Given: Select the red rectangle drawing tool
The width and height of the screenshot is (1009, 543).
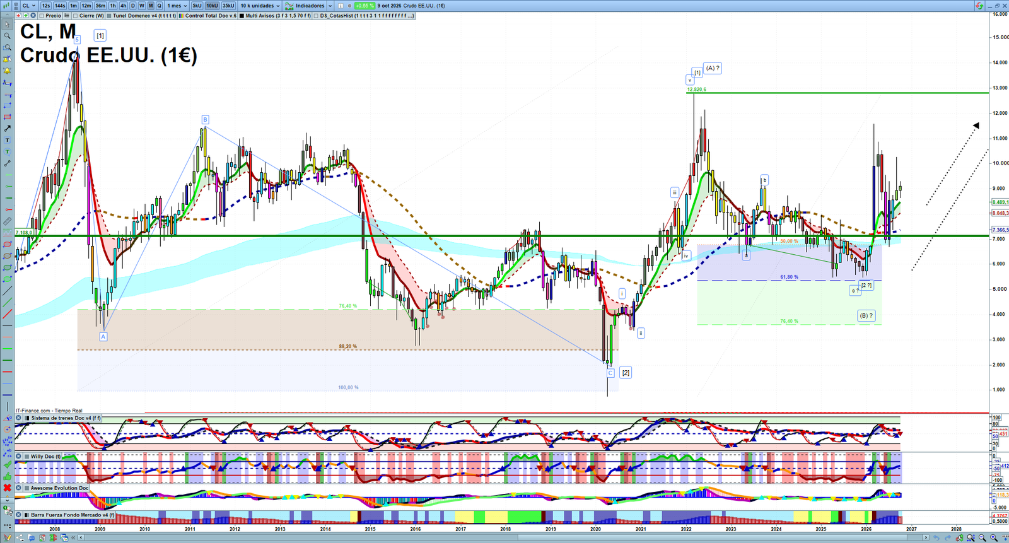Looking at the screenshot, I should click(7, 117).
